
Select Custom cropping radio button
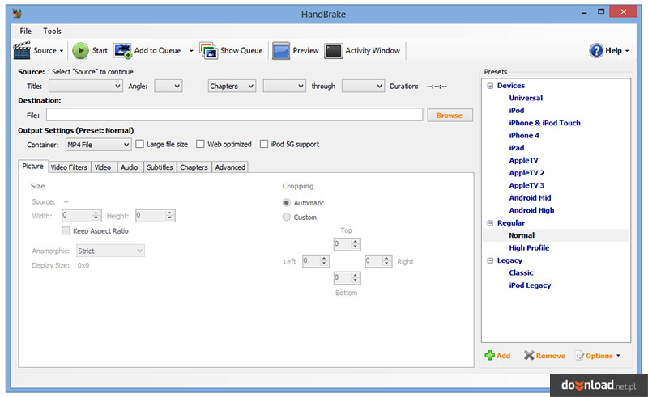(287, 217)
